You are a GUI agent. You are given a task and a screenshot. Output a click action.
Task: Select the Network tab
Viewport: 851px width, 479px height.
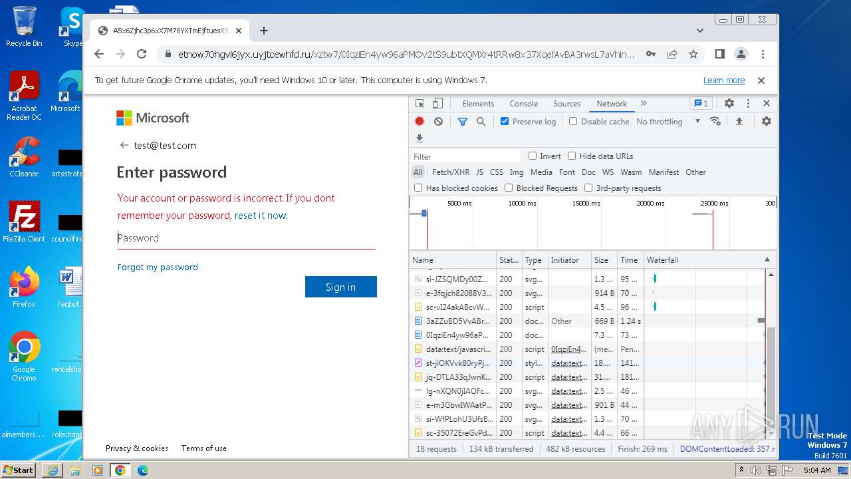coord(612,104)
